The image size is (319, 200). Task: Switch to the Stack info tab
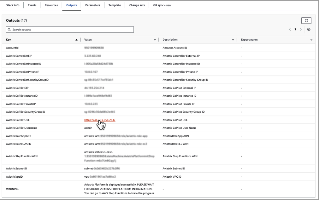[13, 5]
